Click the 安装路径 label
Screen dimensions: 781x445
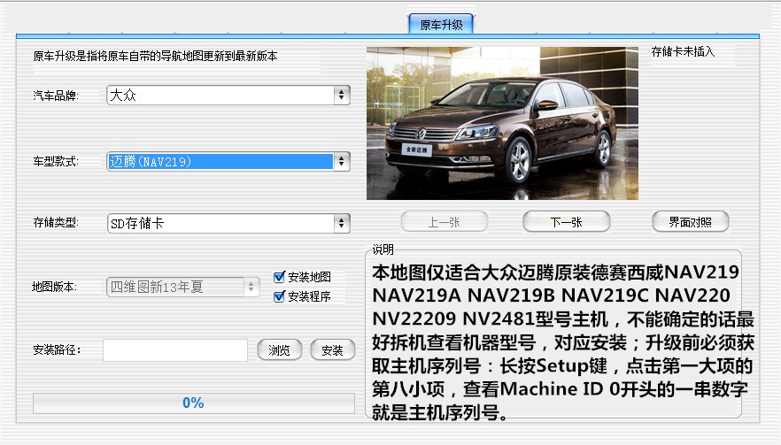pos(57,350)
